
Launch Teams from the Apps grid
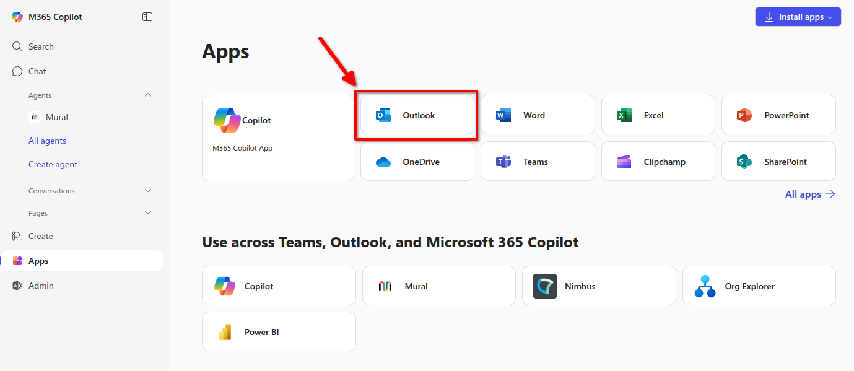[x=538, y=162]
